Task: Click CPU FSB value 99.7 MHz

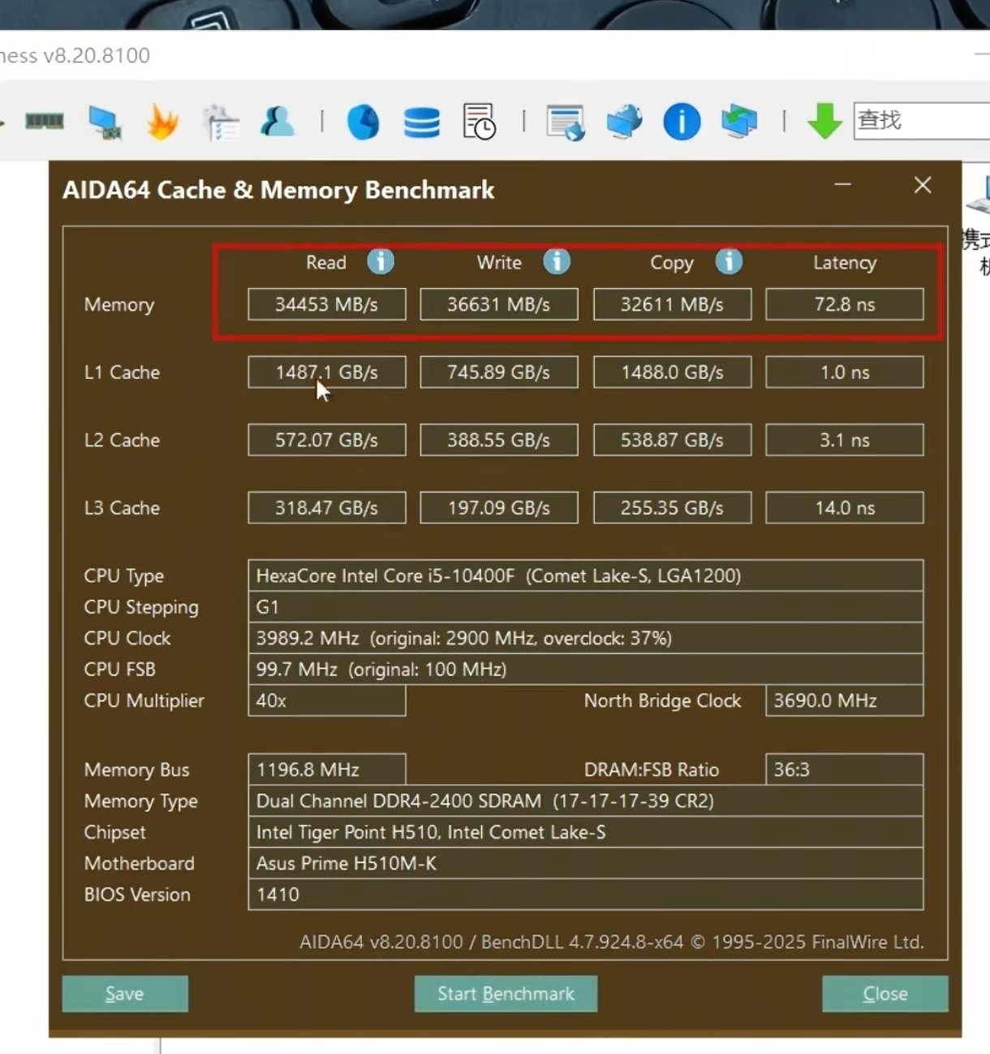Action: click(x=586, y=669)
